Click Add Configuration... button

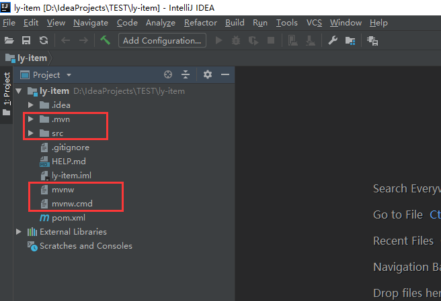(162, 41)
